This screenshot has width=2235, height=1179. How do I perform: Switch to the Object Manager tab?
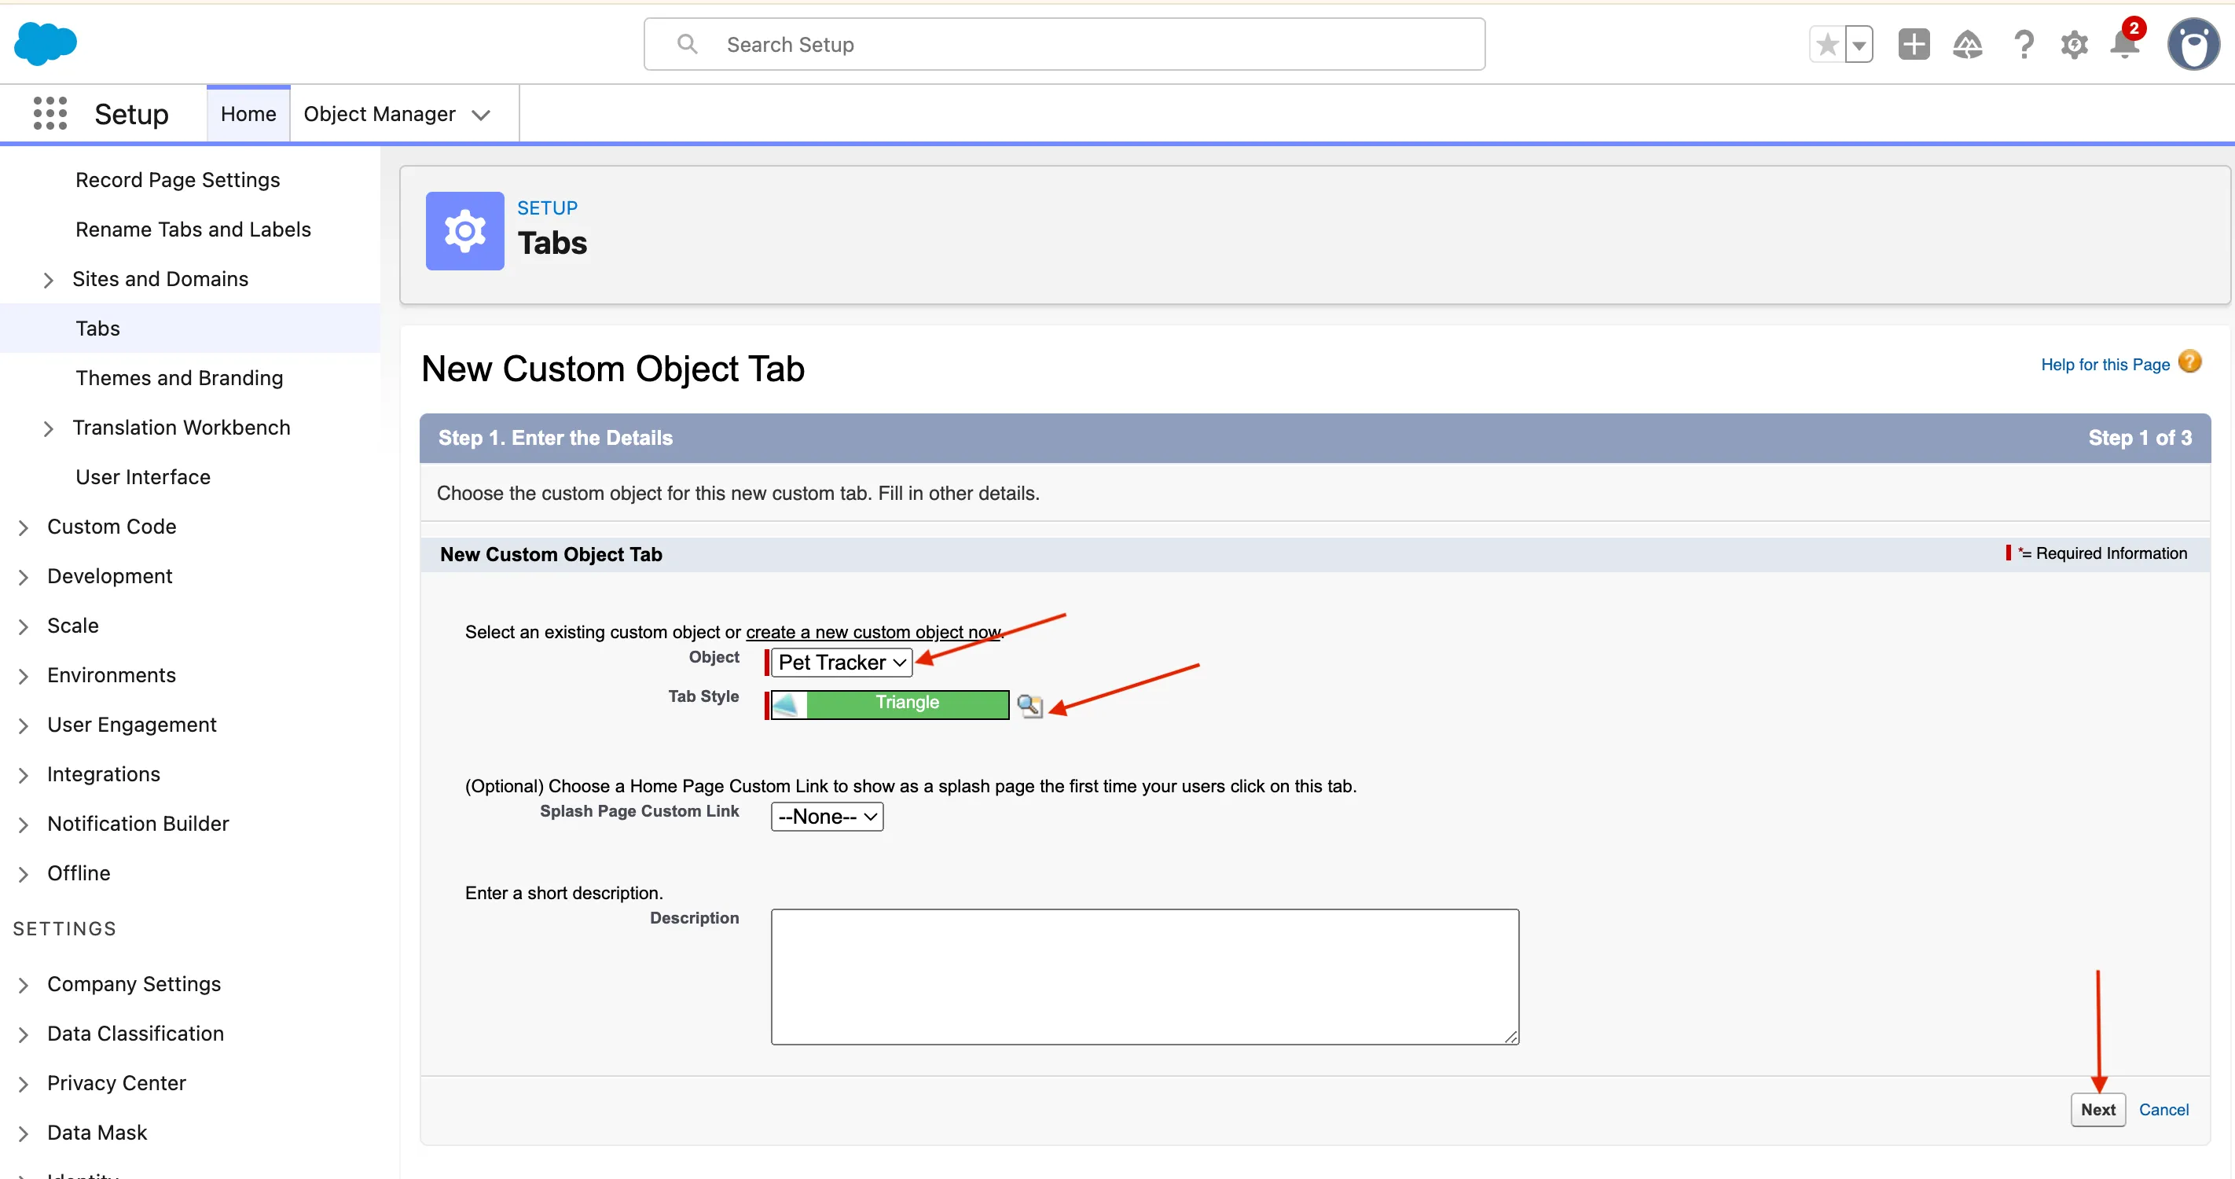379,114
